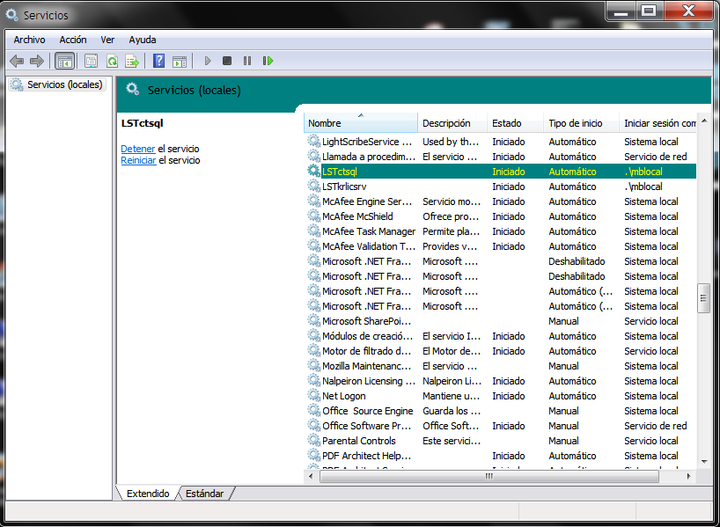Click the Start service play icon

point(208,61)
